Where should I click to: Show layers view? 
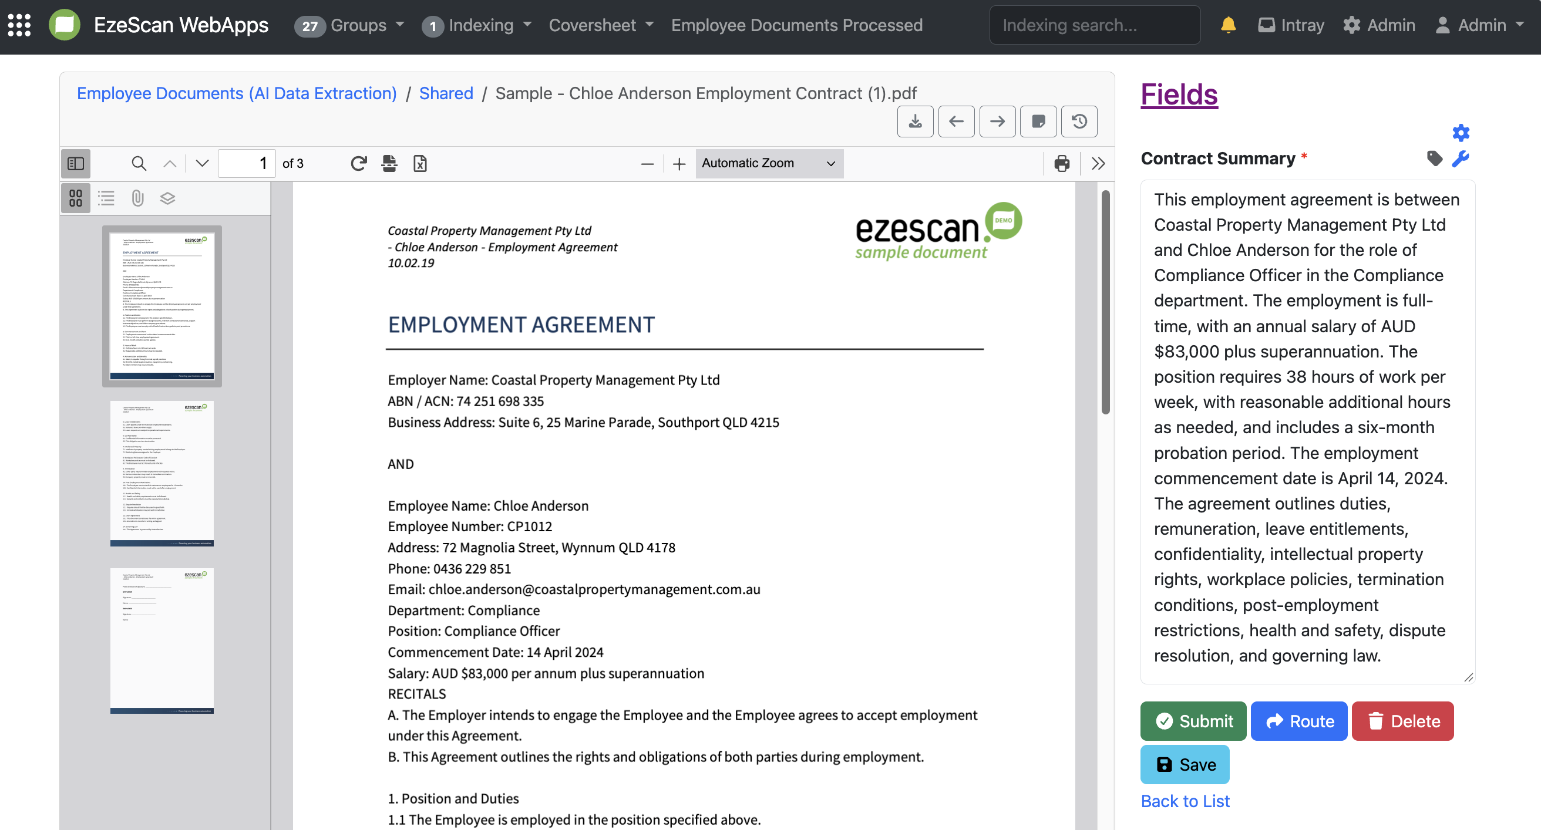point(167,198)
